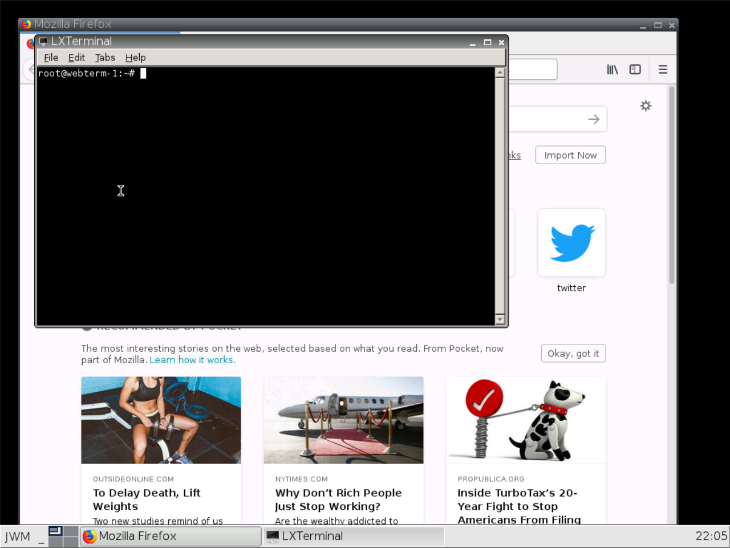730x548 pixels.
Task: Open Inside TurboTax's 20-Year Fight article
Action: 519,506
